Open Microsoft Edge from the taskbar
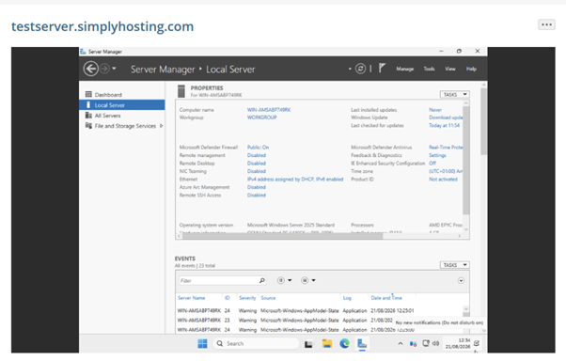This screenshot has width=566, height=361. click(x=344, y=344)
